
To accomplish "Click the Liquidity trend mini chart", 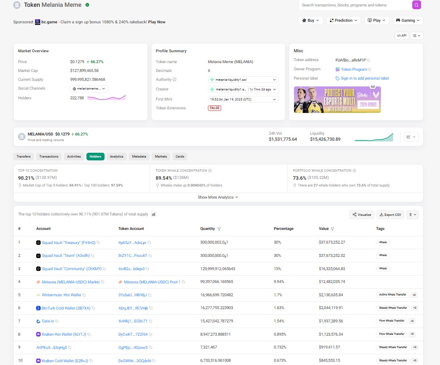I will [374, 137].
